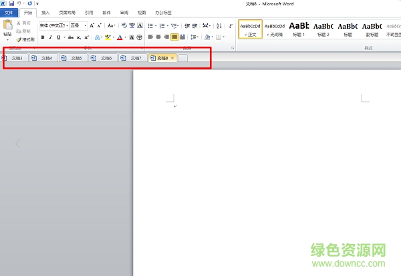
Task: Close the 文档8 document tab
Action: [x=172, y=58]
